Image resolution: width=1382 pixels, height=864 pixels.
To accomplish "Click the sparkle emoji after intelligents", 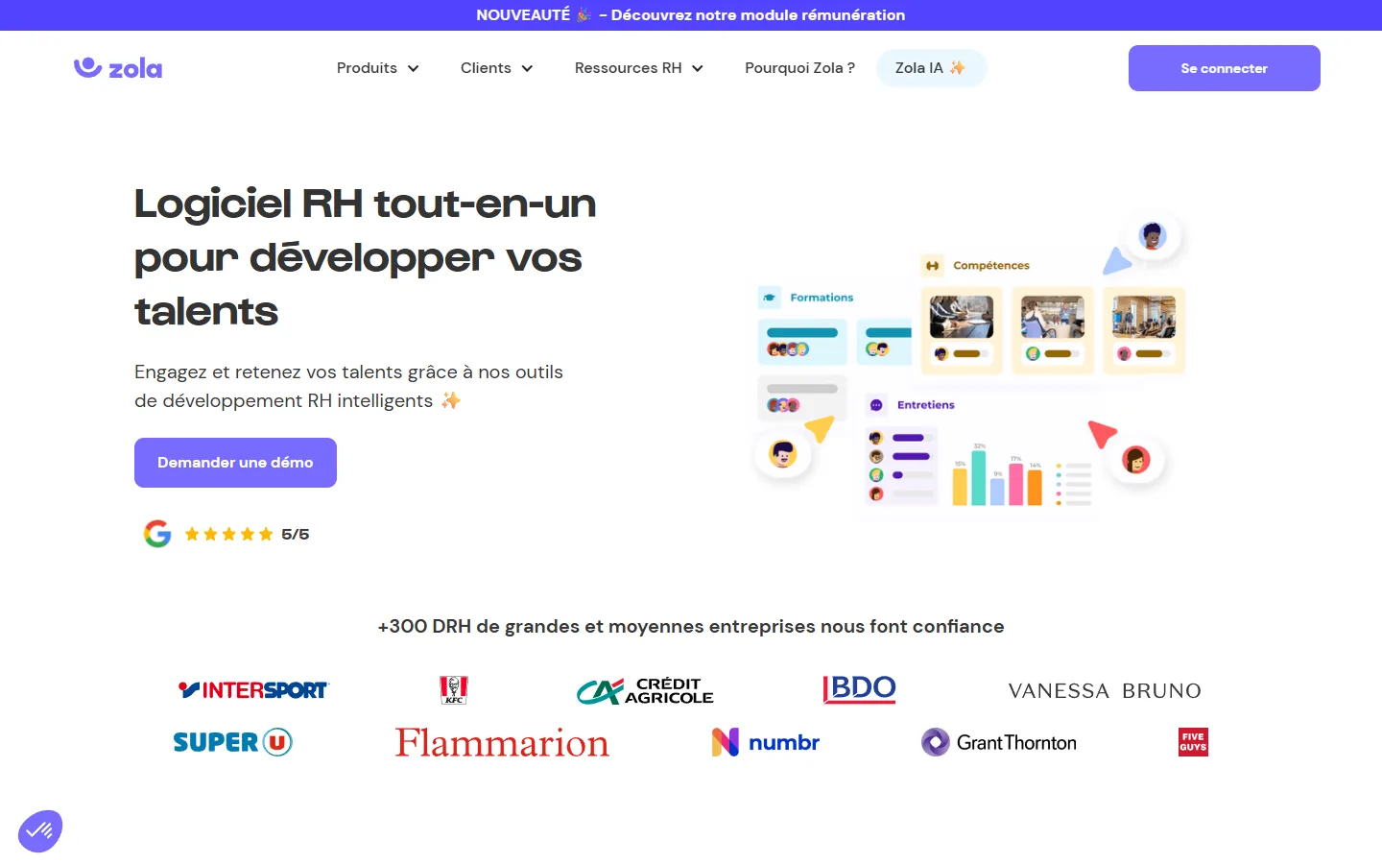I will click(x=451, y=400).
